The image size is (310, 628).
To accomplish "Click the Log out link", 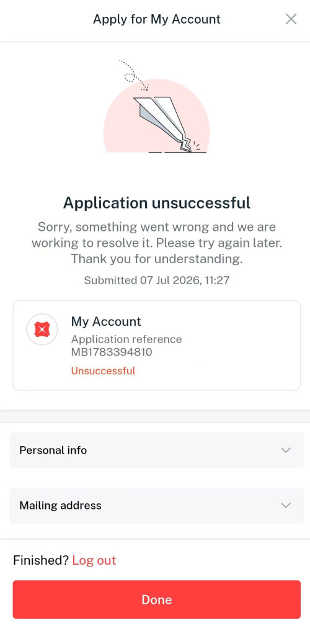I will (94, 560).
